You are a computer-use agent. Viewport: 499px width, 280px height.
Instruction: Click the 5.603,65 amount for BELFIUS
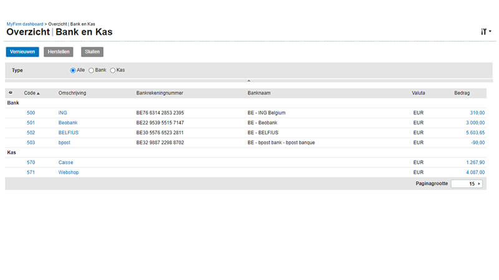(x=475, y=133)
